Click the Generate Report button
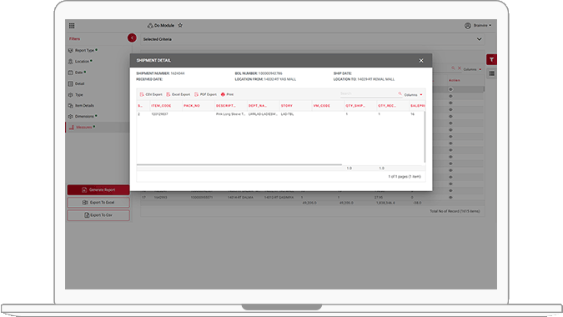 [98, 190]
